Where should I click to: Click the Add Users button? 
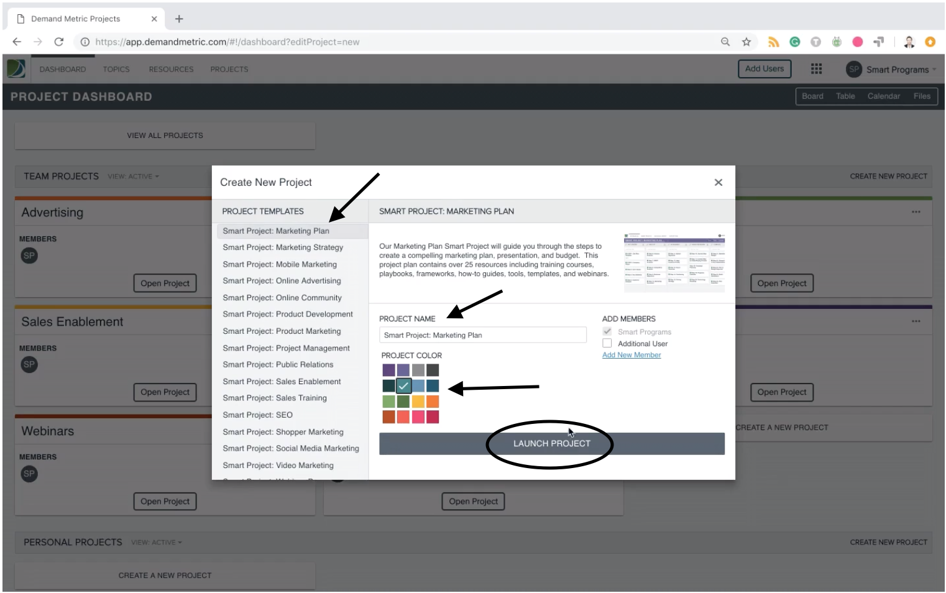click(765, 69)
